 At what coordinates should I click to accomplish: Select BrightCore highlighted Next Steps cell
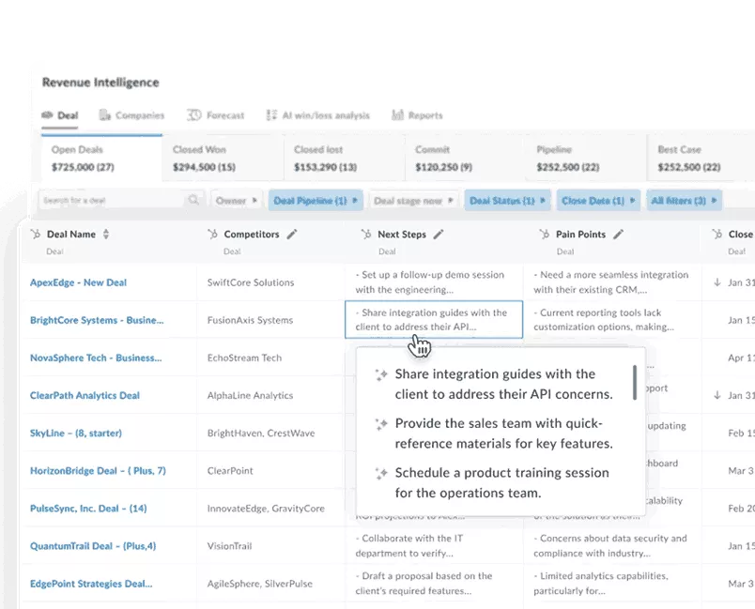(434, 319)
